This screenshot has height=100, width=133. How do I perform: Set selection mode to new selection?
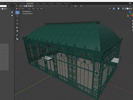tap(24, 6)
